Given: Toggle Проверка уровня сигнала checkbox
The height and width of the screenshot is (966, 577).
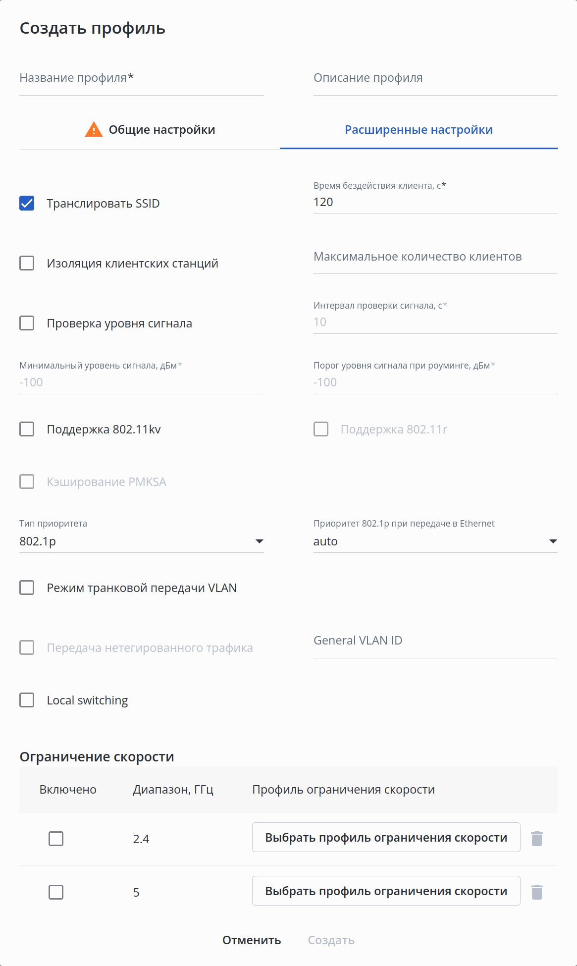Looking at the screenshot, I should (27, 323).
